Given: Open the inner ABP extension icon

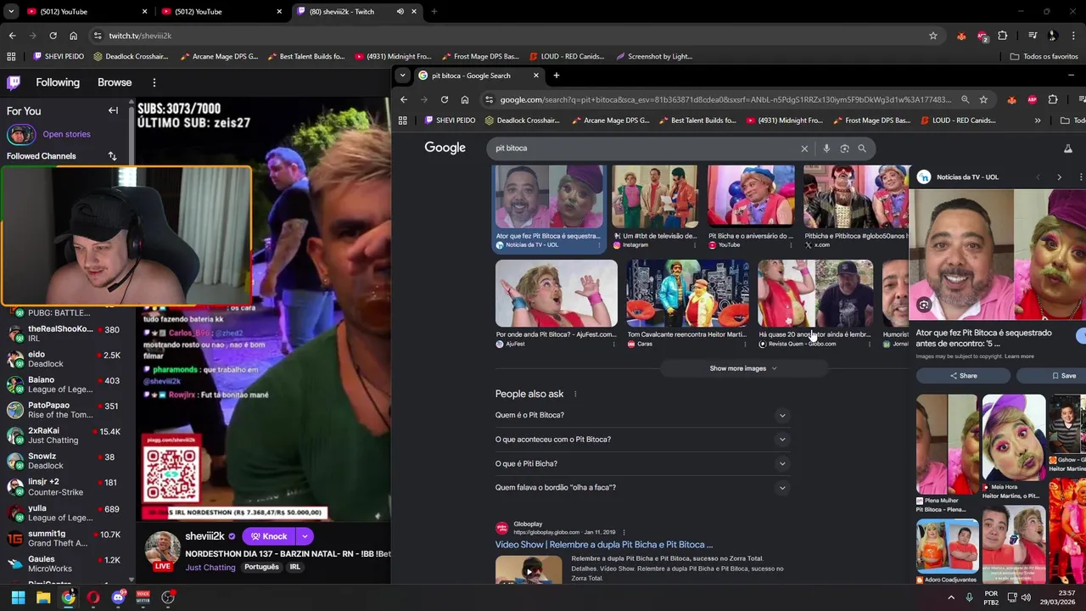Looking at the screenshot, I should [1032, 99].
